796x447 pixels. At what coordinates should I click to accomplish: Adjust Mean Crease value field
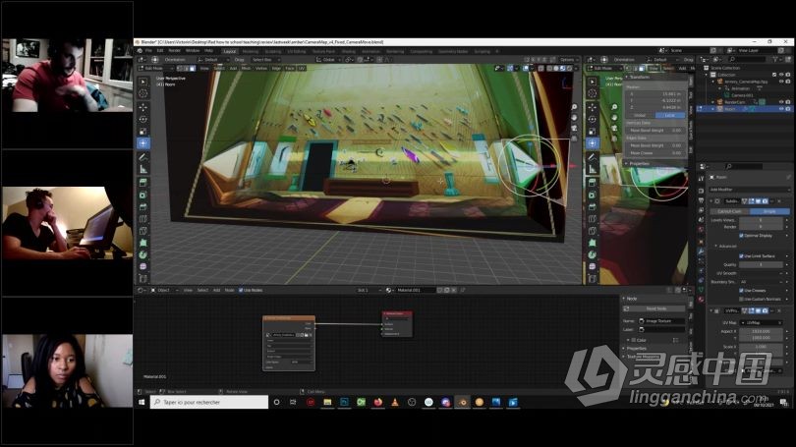pyautogui.click(x=654, y=152)
